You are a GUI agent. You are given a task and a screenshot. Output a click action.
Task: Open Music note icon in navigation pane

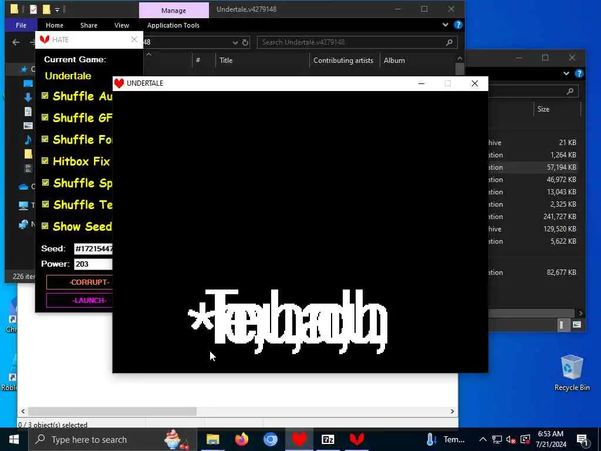(28, 140)
